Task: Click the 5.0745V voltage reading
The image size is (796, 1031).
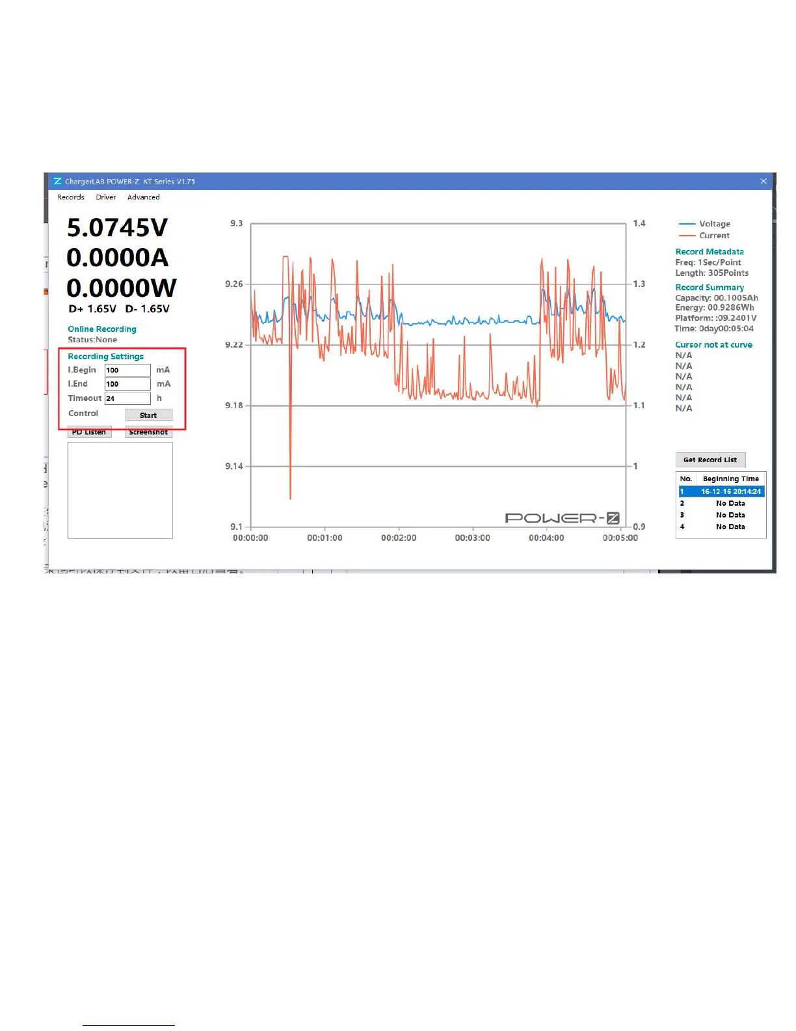Action: point(118,228)
